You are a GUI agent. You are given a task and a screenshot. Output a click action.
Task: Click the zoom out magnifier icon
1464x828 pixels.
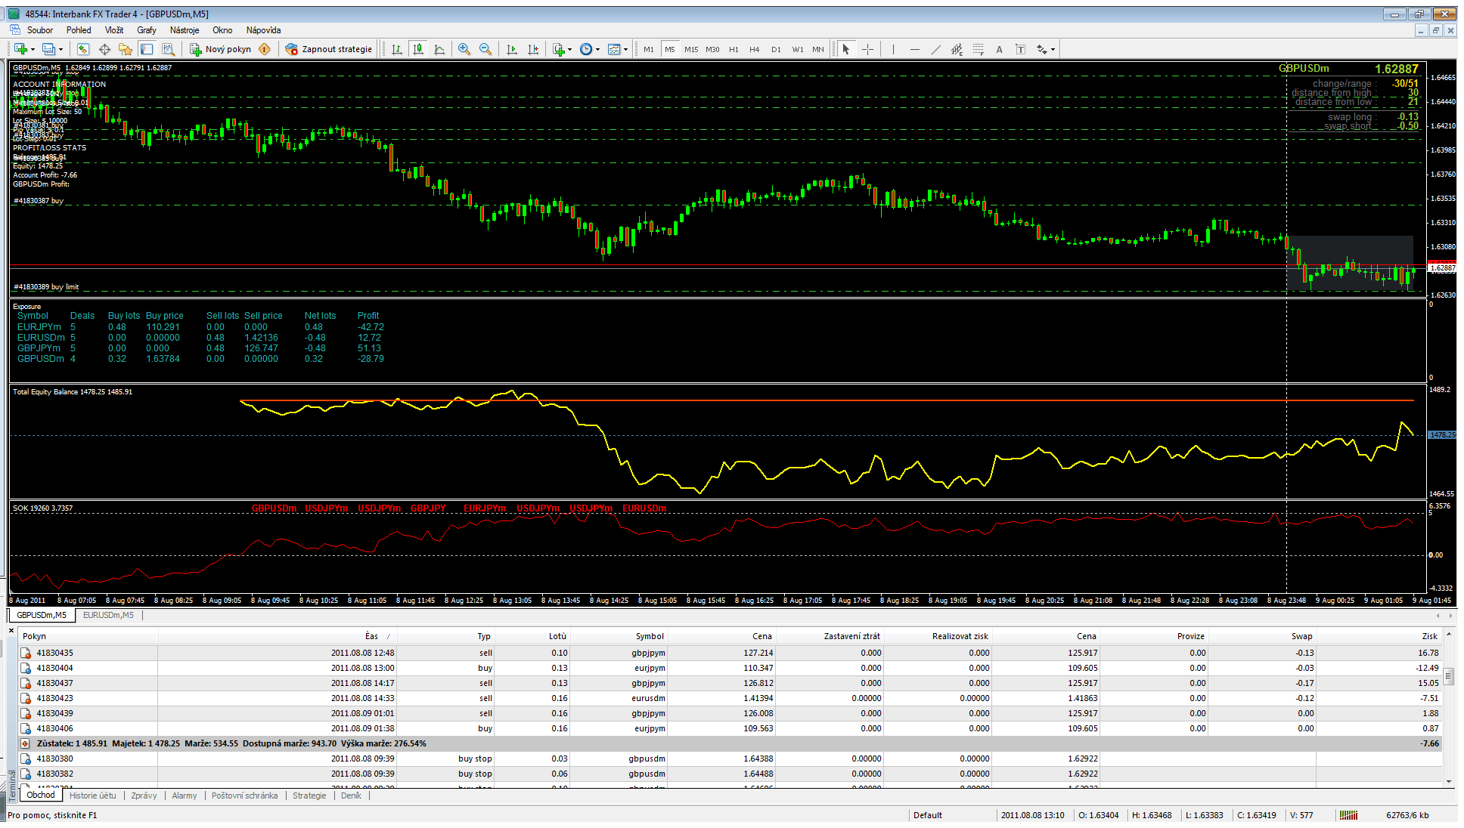(485, 49)
